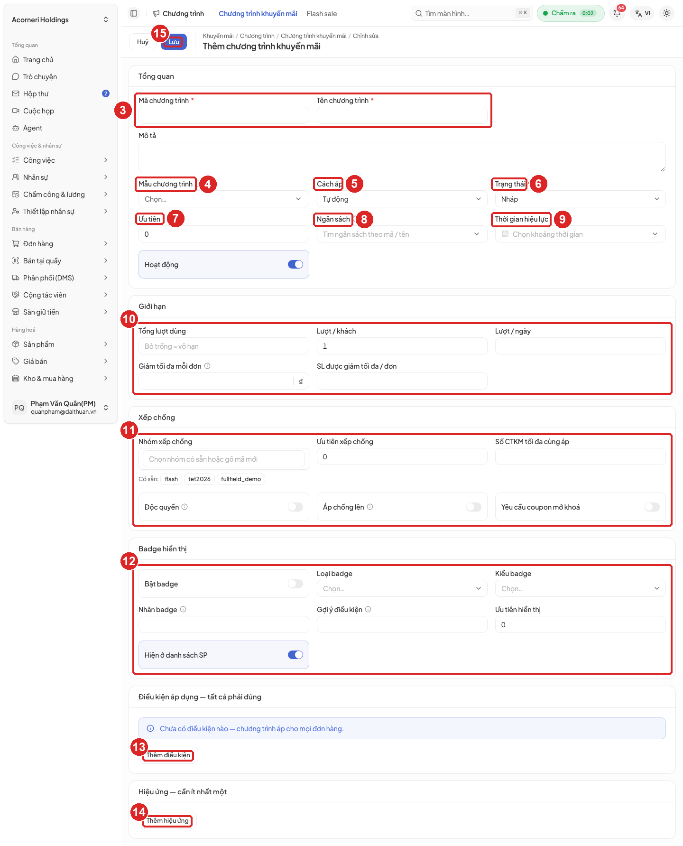Click the search magnifier icon
The image size is (683, 846).
click(419, 13)
